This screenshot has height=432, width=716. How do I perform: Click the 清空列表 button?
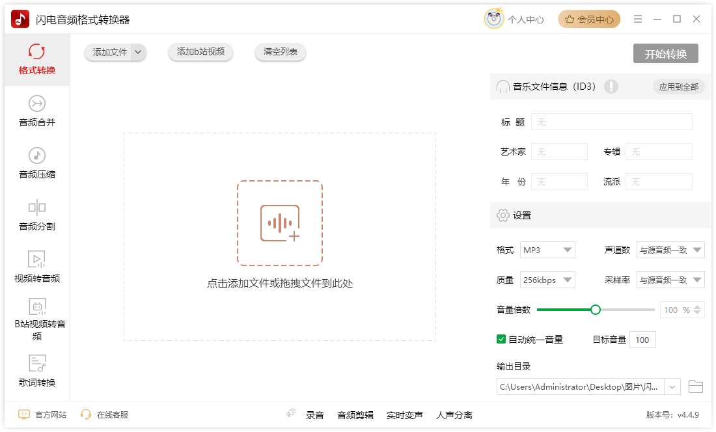pos(280,52)
